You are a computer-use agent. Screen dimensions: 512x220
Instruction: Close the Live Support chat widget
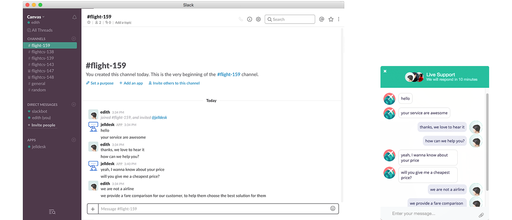click(385, 71)
